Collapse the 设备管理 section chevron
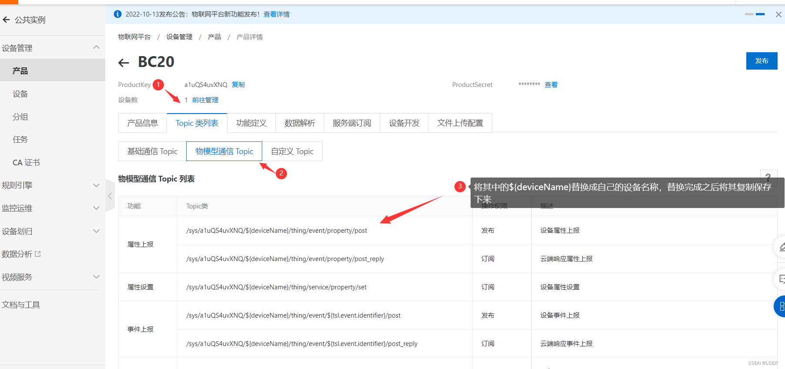785x369 pixels. pyautogui.click(x=96, y=47)
